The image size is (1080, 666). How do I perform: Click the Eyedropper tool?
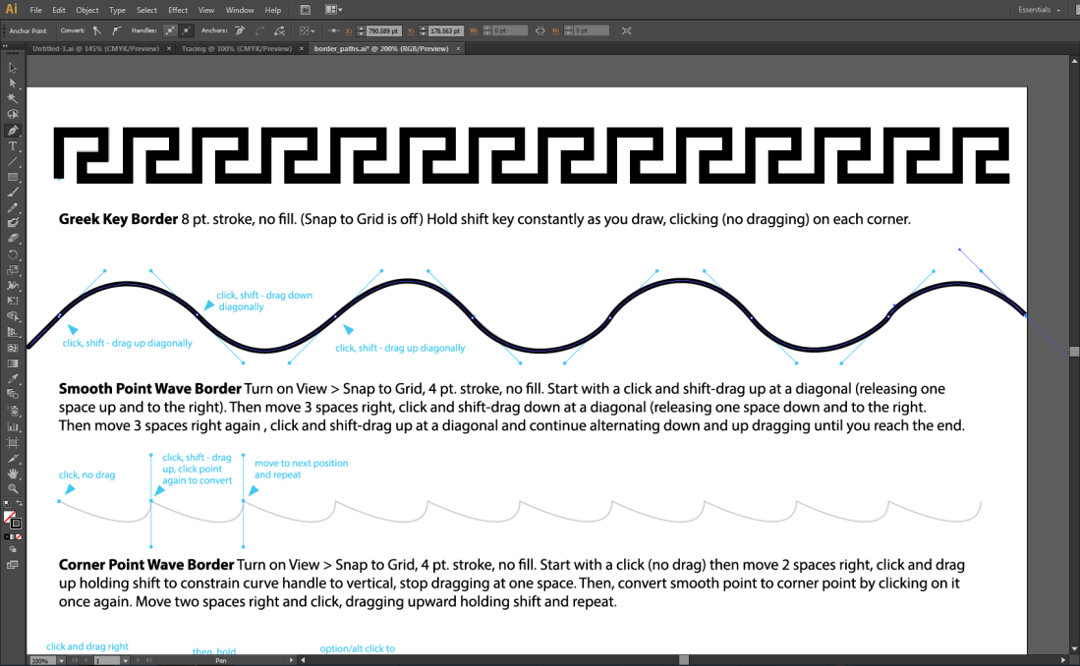coord(13,380)
